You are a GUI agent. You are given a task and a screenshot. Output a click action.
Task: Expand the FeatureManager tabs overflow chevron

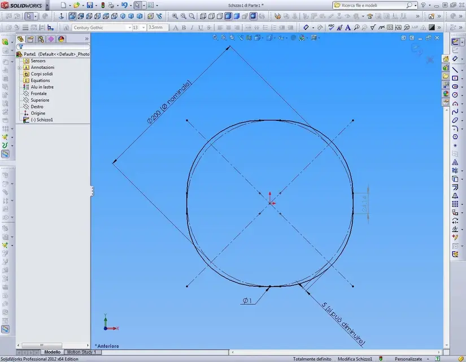pos(86,38)
